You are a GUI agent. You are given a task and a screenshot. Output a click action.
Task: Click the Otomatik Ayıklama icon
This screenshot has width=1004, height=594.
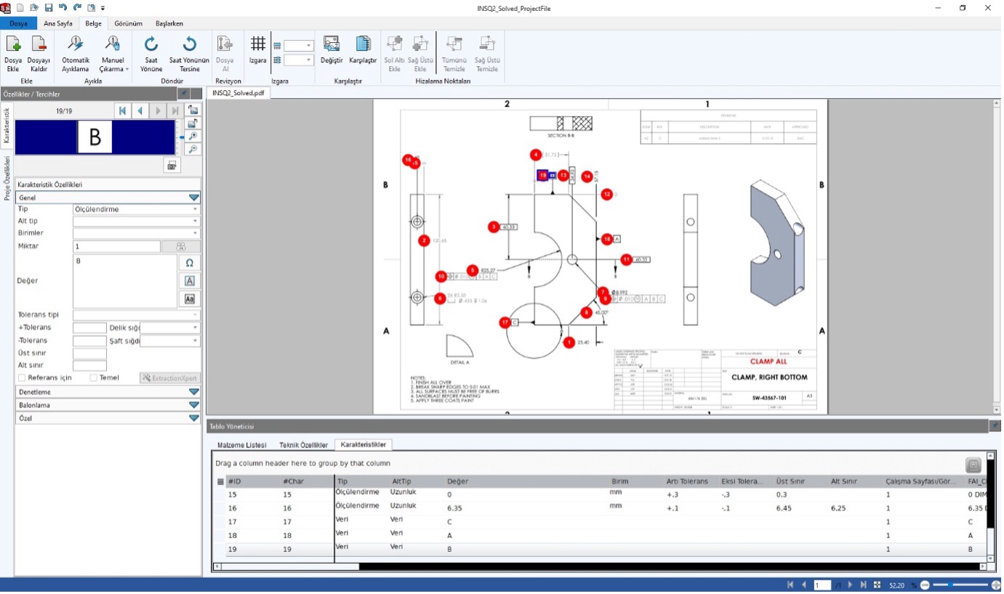(x=74, y=54)
